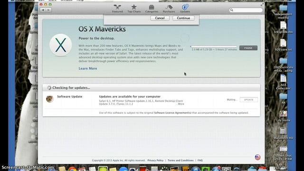The height and width of the screenshot is (171, 304).
Task: Click the Software Update app icon
Action: click(x=50, y=99)
